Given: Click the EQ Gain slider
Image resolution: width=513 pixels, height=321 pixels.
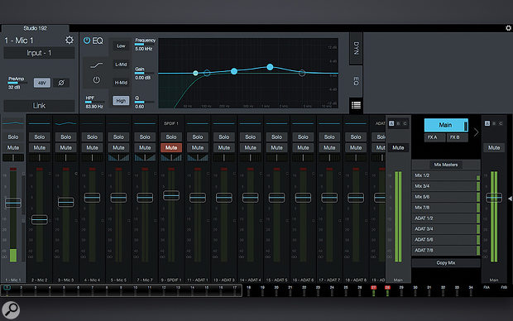Looking at the screenshot, I should (x=144, y=73).
